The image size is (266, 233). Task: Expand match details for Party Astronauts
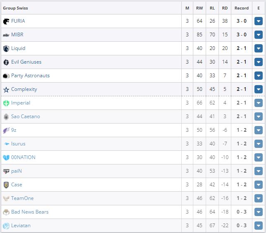(259, 76)
